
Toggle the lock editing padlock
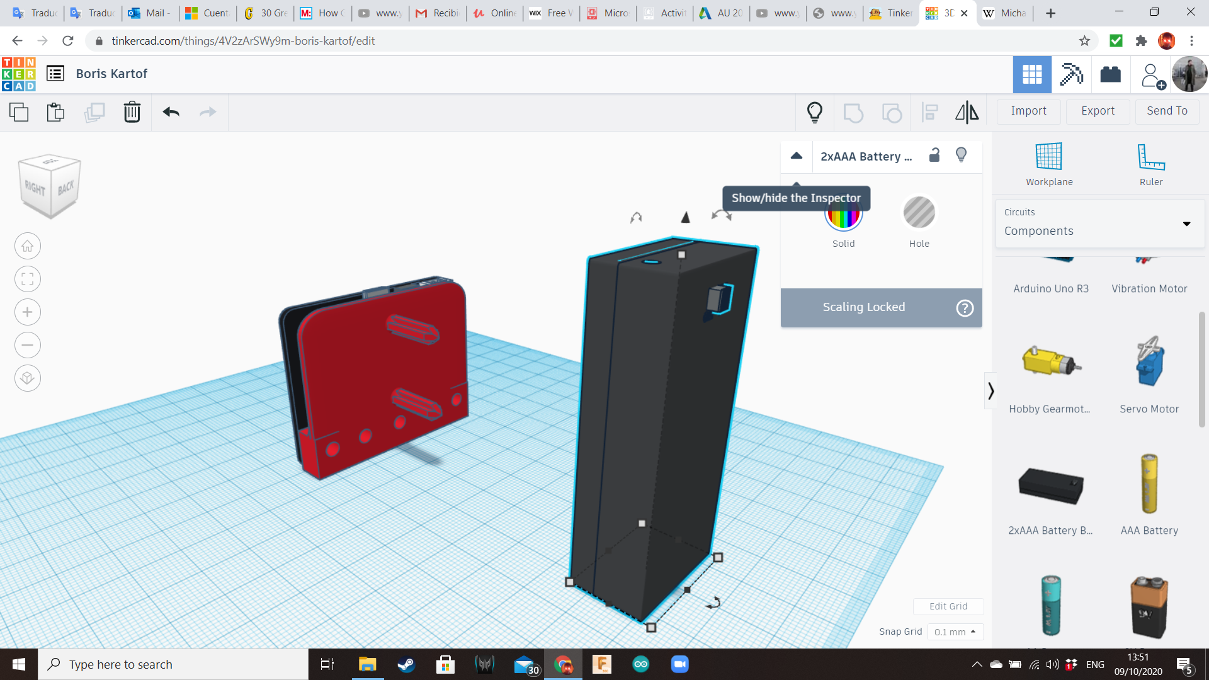coord(934,156)
